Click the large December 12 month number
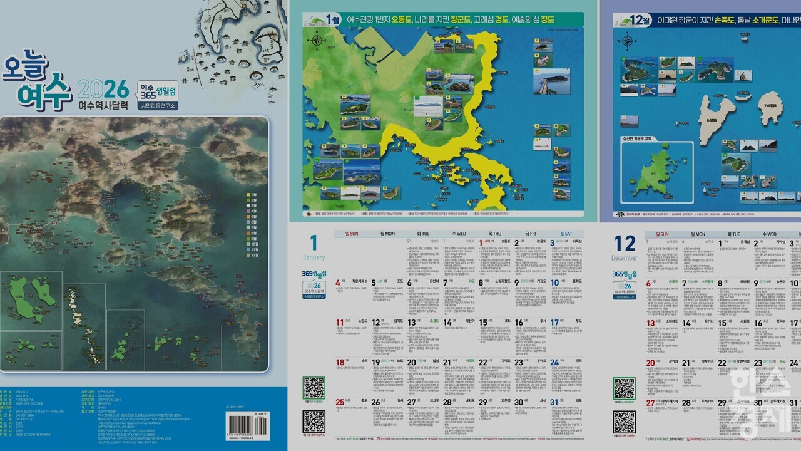The image size is (801, 451). (625, 243)
